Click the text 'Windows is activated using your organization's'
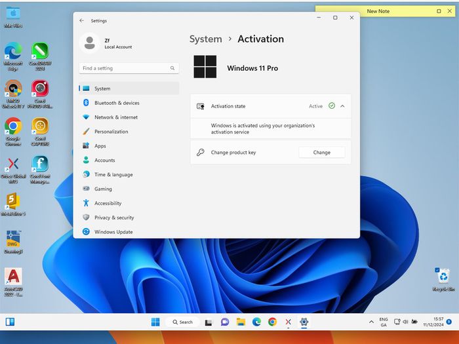This screenshot has height=344, width=459. [263, 126]
